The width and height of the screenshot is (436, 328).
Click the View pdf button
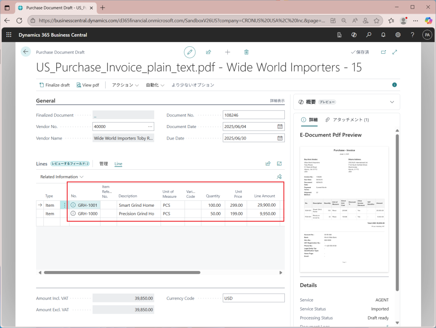tap(88, 85)
